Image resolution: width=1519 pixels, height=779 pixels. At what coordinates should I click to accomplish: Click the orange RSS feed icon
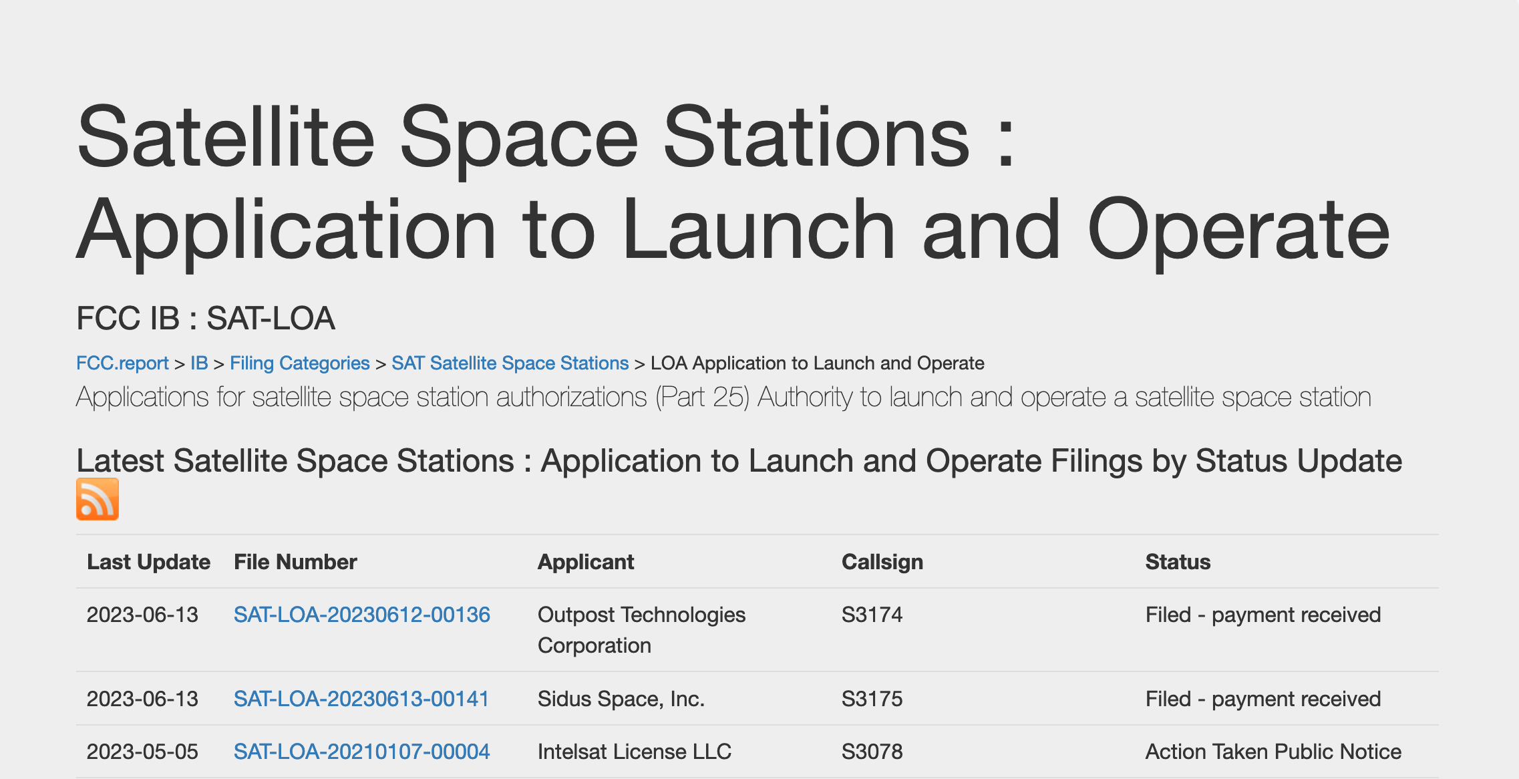click(x=98, y=499)
